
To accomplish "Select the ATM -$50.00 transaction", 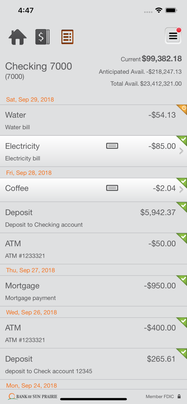I will (93, 248).
